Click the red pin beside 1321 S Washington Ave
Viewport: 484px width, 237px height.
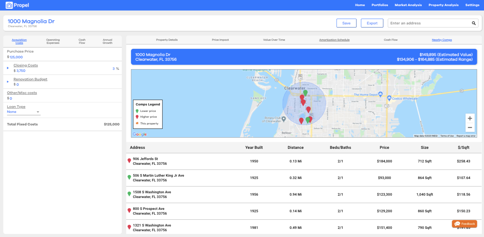click(129, 227)
